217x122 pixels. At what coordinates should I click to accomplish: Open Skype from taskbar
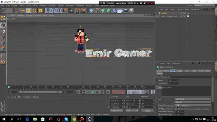click(x=66, y=119)
